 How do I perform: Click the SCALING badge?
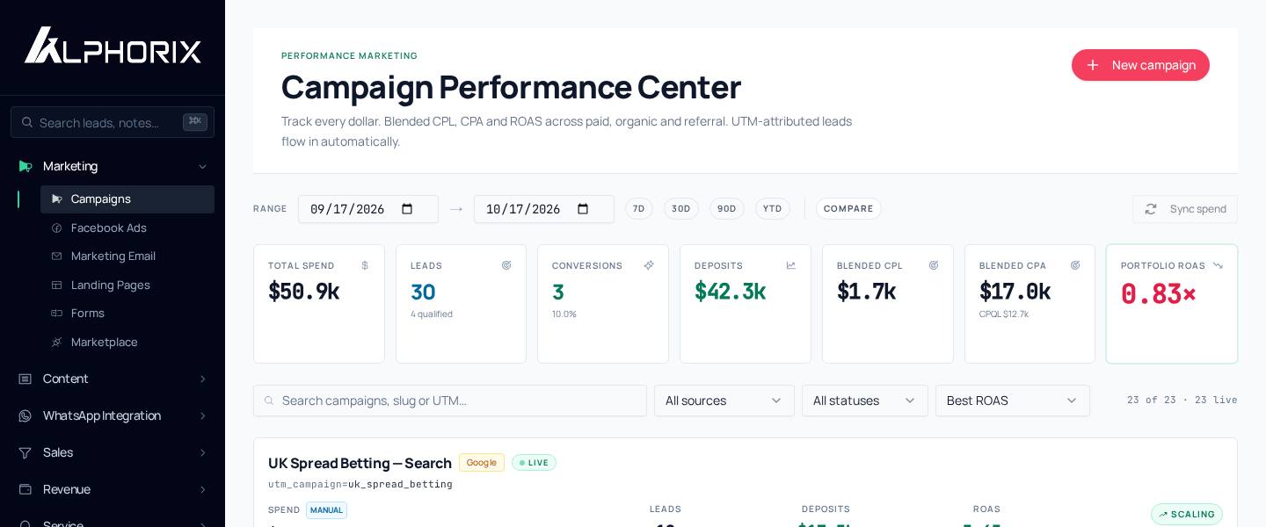[1187, 515]
